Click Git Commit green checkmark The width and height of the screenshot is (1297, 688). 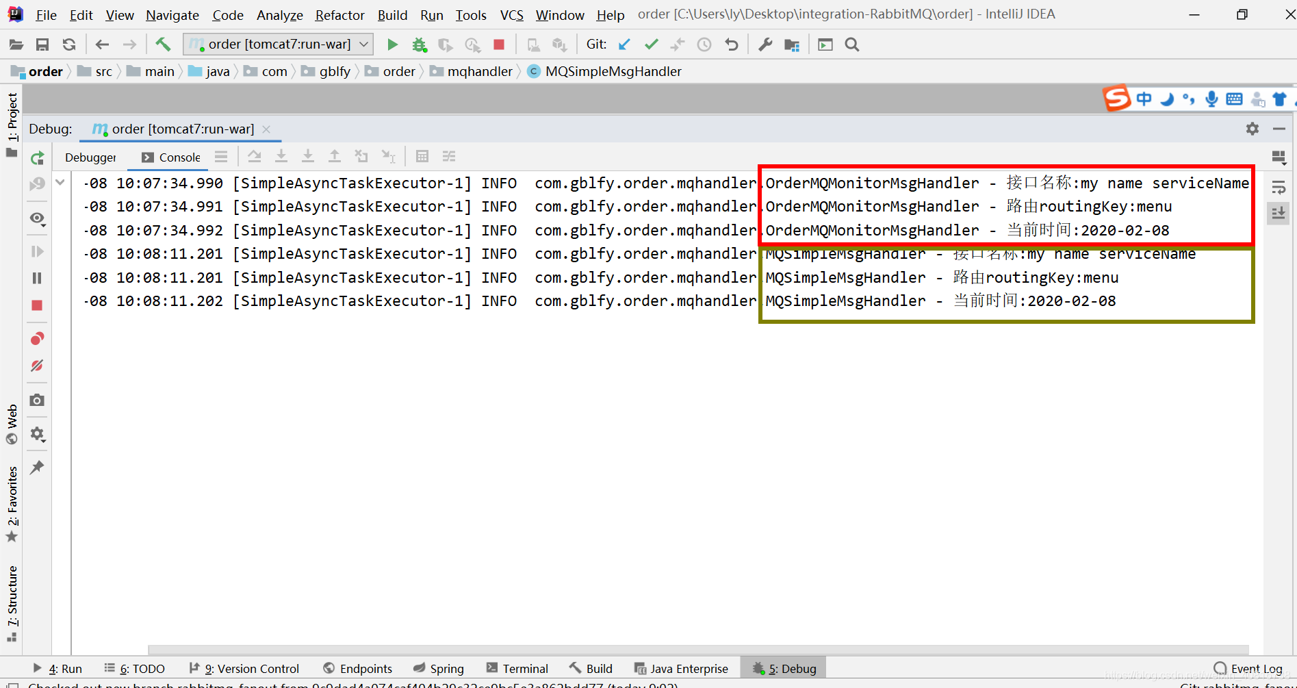point(651,44)
